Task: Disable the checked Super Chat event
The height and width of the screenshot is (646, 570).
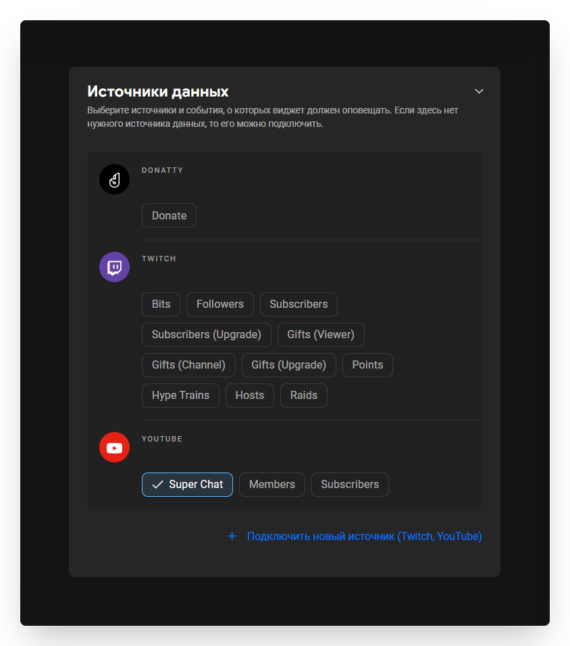Action: pos(187,485)
